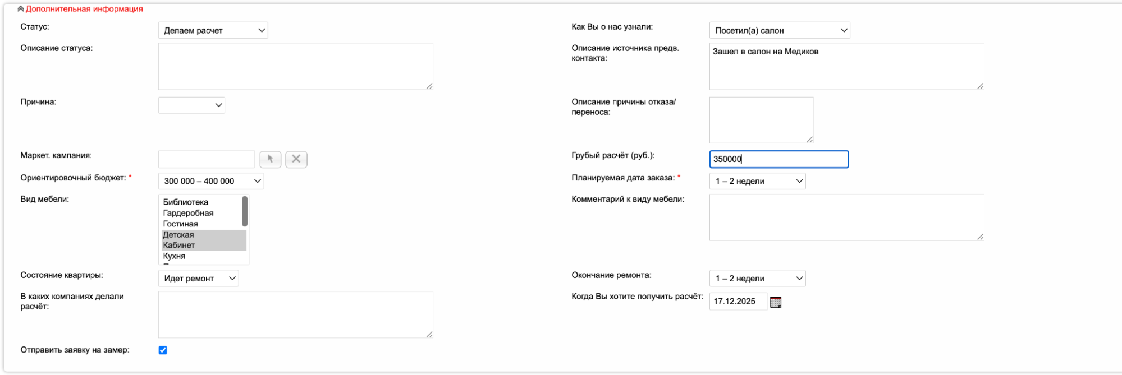
Task: Click the marketing campaign select pointer icon
Action: (x=270, y=159)
